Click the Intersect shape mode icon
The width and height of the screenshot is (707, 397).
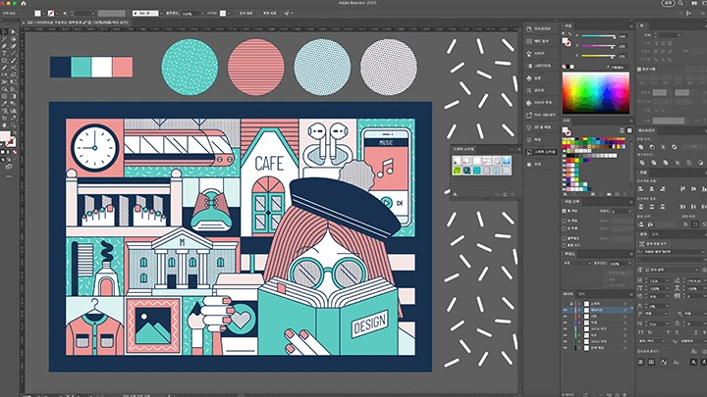[x=663, y=147]
